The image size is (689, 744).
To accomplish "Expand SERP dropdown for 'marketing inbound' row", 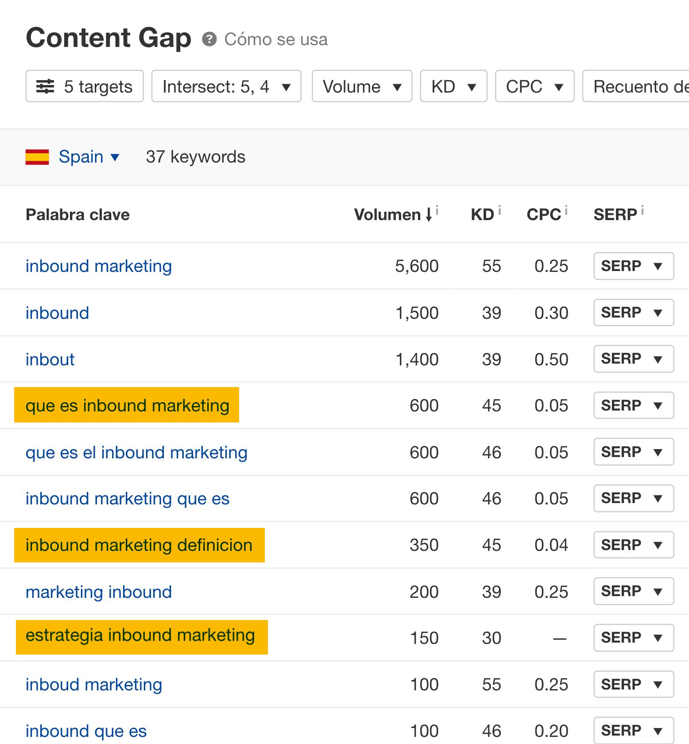I will pos(634,591).
